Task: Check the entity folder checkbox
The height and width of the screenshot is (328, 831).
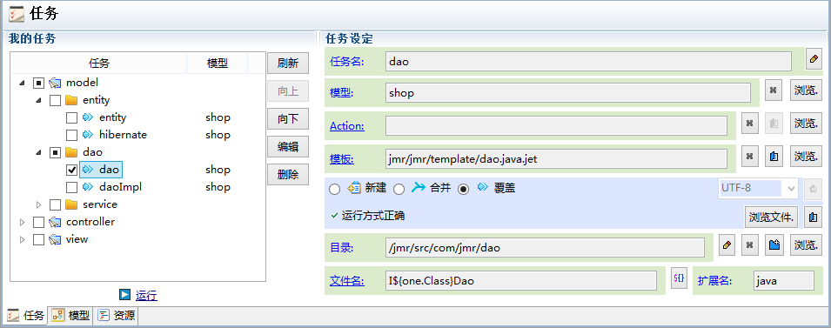Action: [x=55, y=100]
